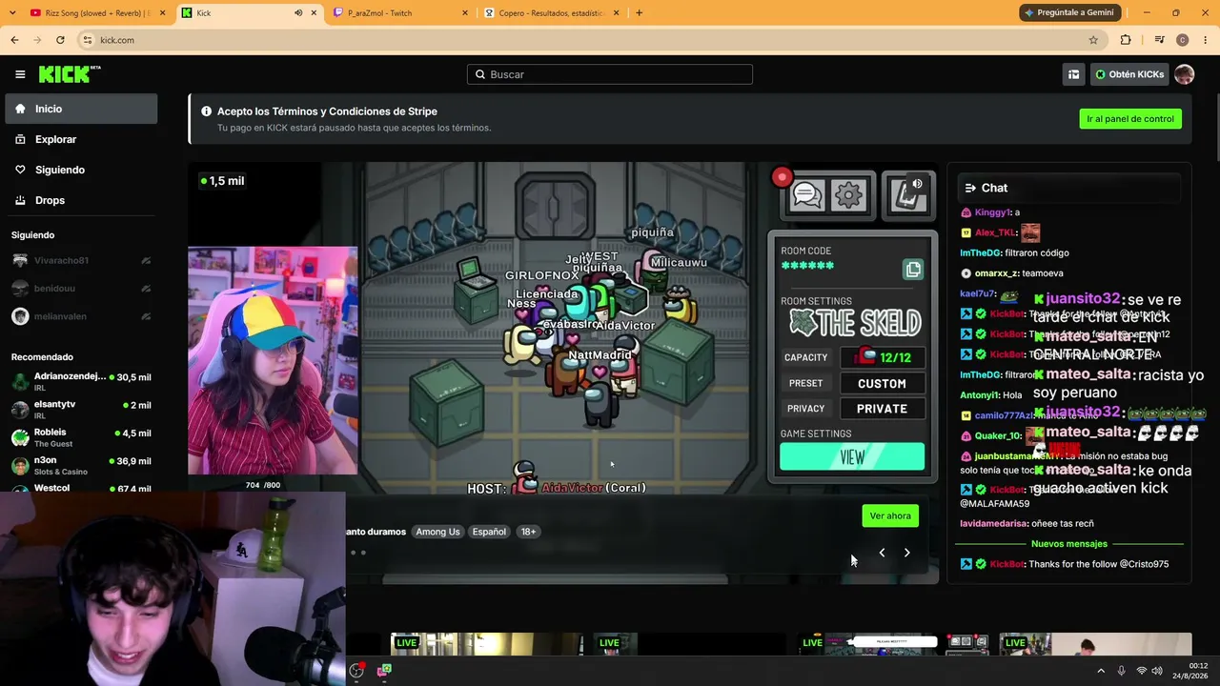Click the KICK logo
The width and height of the screenshot is (1220, 686).
(70, 74)
